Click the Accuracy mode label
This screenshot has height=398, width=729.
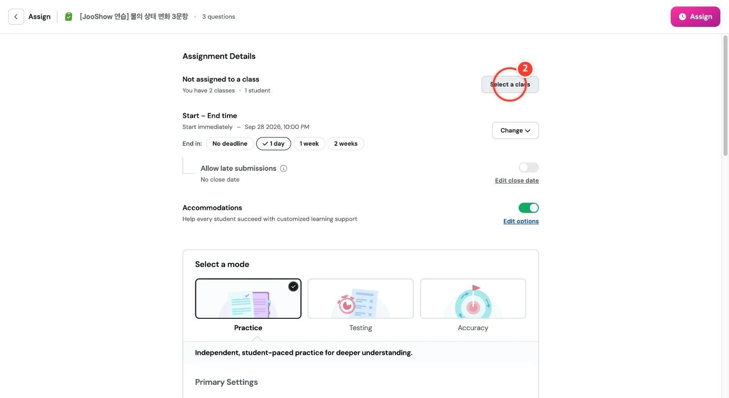tap(473, 328)
